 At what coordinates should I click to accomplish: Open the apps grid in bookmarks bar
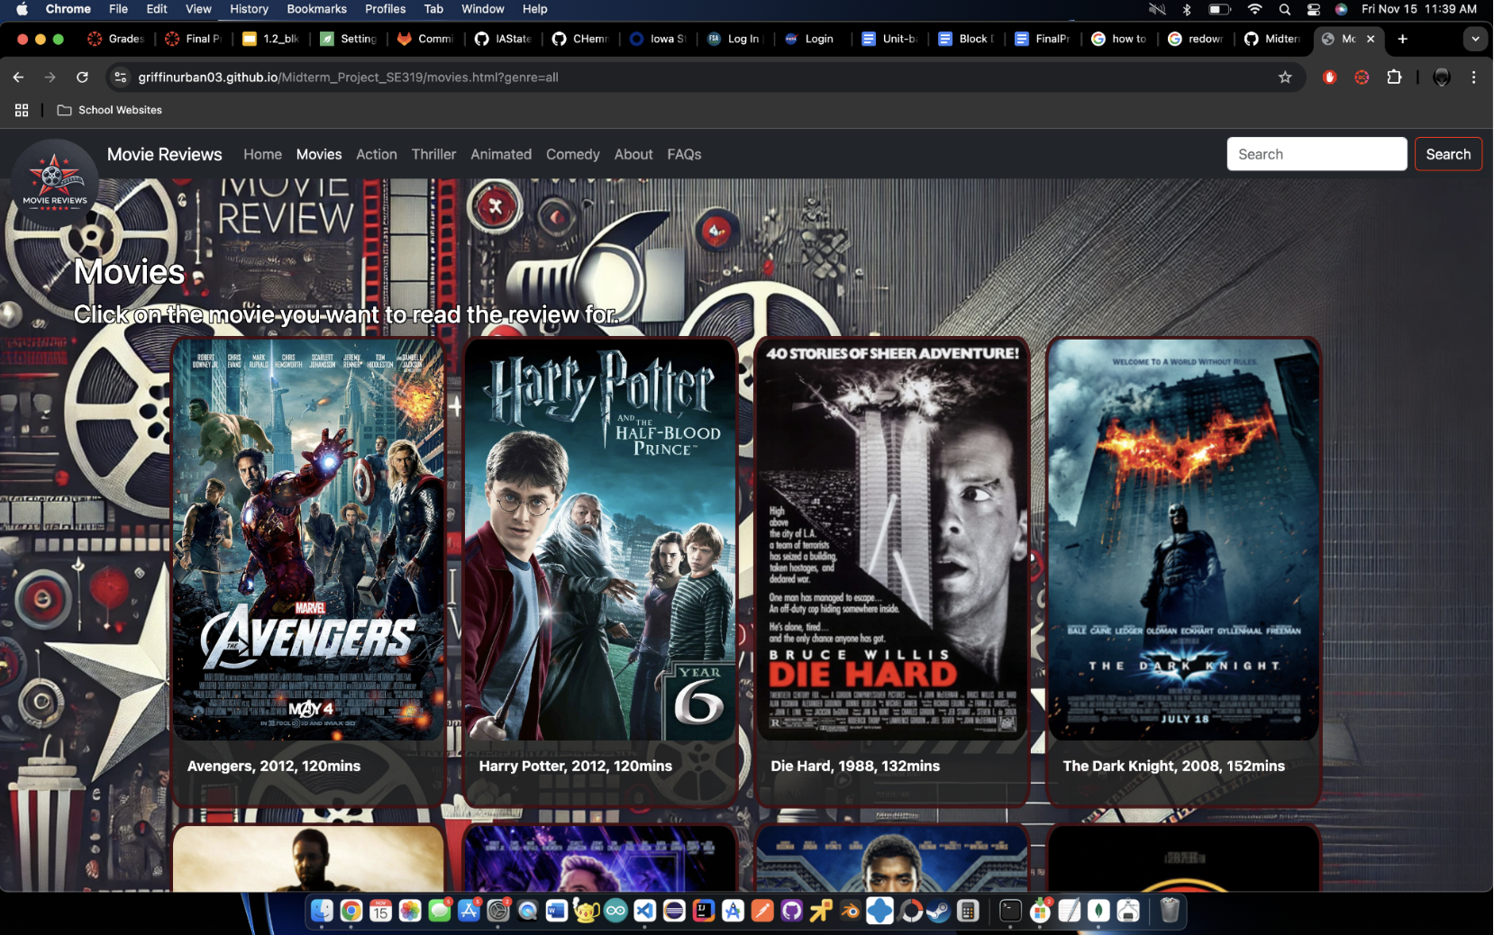pyautogui.click(x=22, y=110)
